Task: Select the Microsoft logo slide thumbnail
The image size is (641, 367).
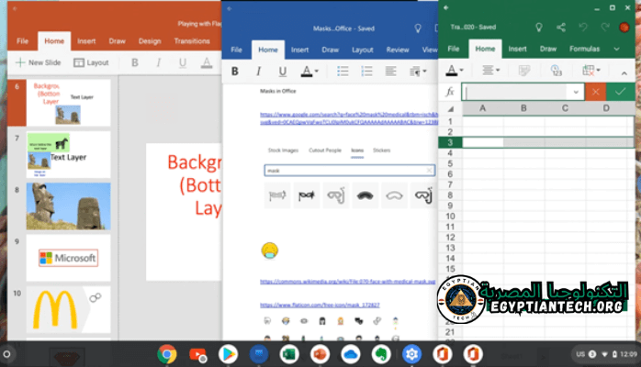Action: click(68, 259)
